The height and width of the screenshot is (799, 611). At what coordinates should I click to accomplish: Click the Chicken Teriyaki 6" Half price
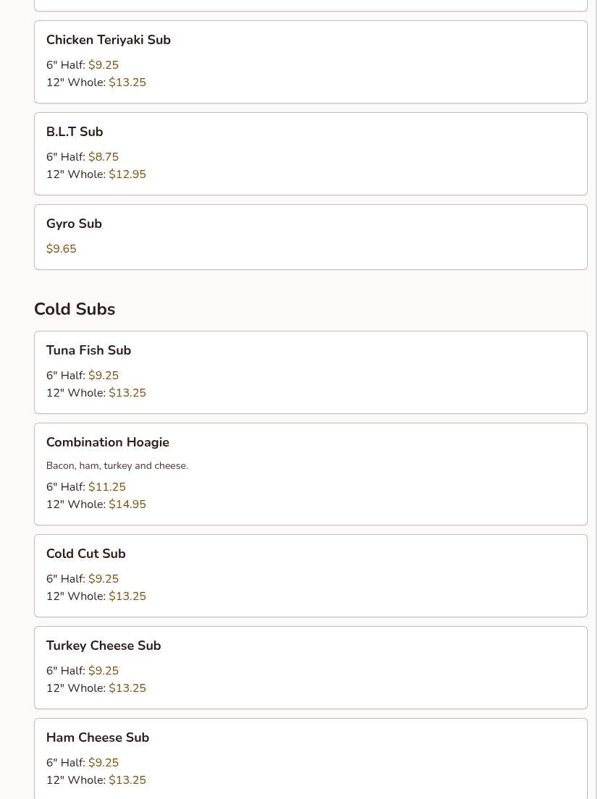pos(104,65)
